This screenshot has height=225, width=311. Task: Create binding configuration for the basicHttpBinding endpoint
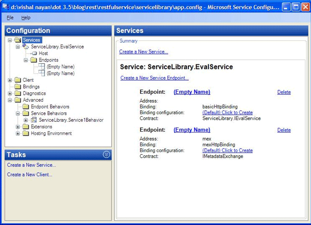tap(227, 112)
